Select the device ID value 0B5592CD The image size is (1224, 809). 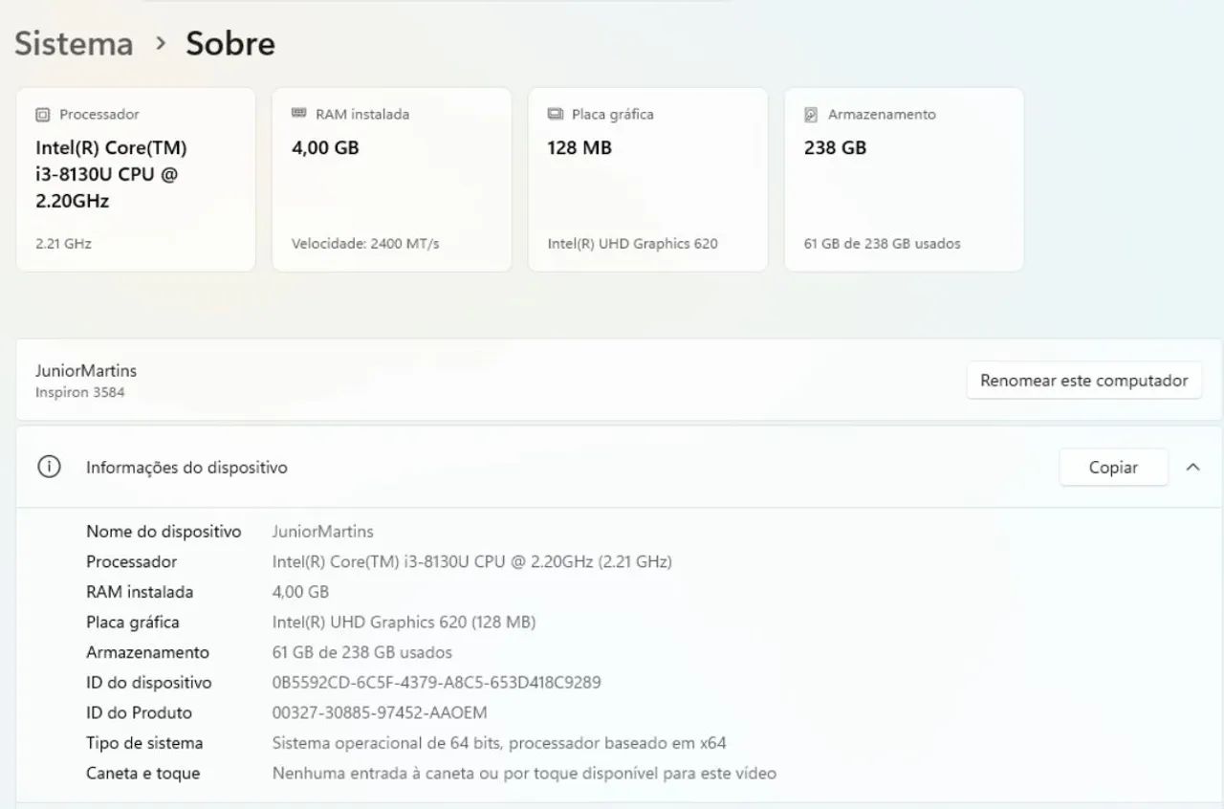pos(437,683)
